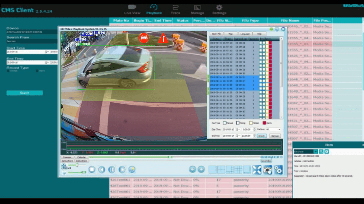The width and height of the screenshot is (364, 204).
Task: Open playback settings gear icon
Action: click(x=278, y=170)
